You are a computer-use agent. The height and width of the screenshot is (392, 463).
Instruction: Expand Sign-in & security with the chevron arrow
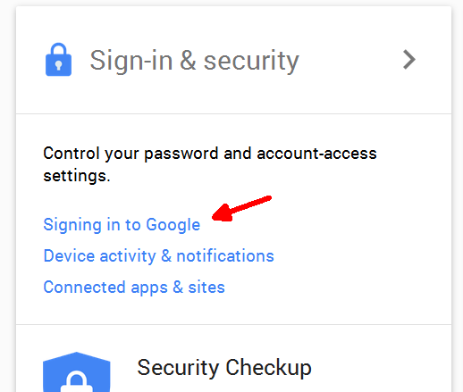[x=409, y=60]
